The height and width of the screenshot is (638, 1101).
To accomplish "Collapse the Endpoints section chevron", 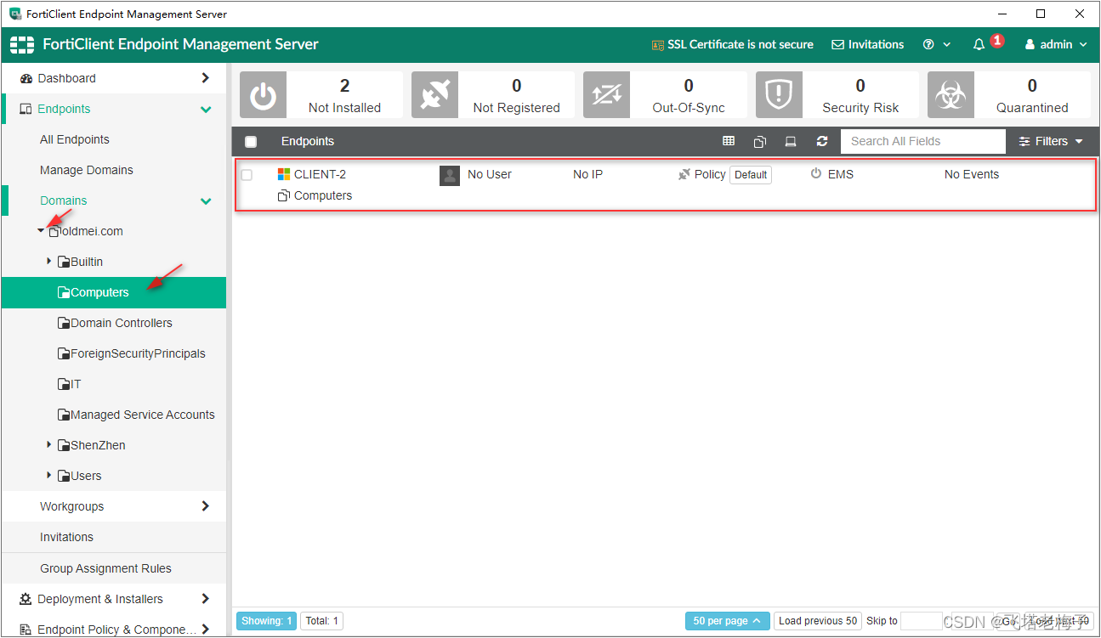I will 205,109.
